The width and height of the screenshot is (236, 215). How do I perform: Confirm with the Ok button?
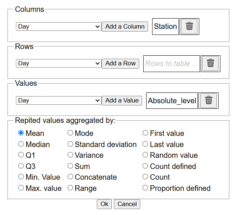pyautogui.click(x=104, y=204)
